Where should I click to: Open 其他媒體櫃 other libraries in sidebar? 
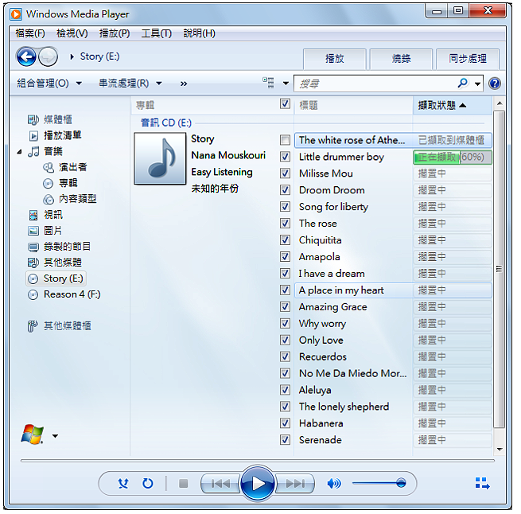click(x=59, y=325)
